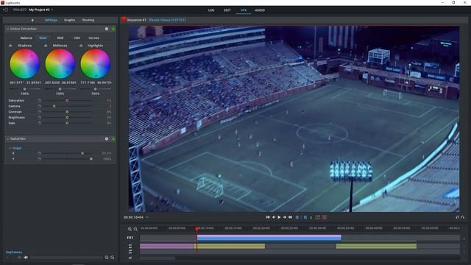Viewport: 471px width, 265px height.
Task: Click the Midtones graph icon
Action: tap(46, 46)
